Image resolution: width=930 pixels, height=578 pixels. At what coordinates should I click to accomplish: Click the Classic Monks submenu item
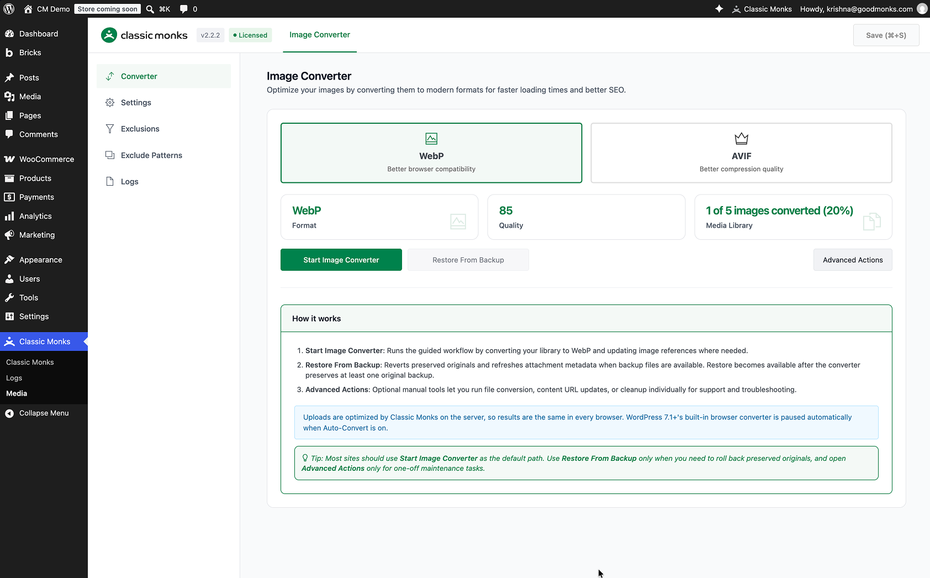(x=30, y=362)
